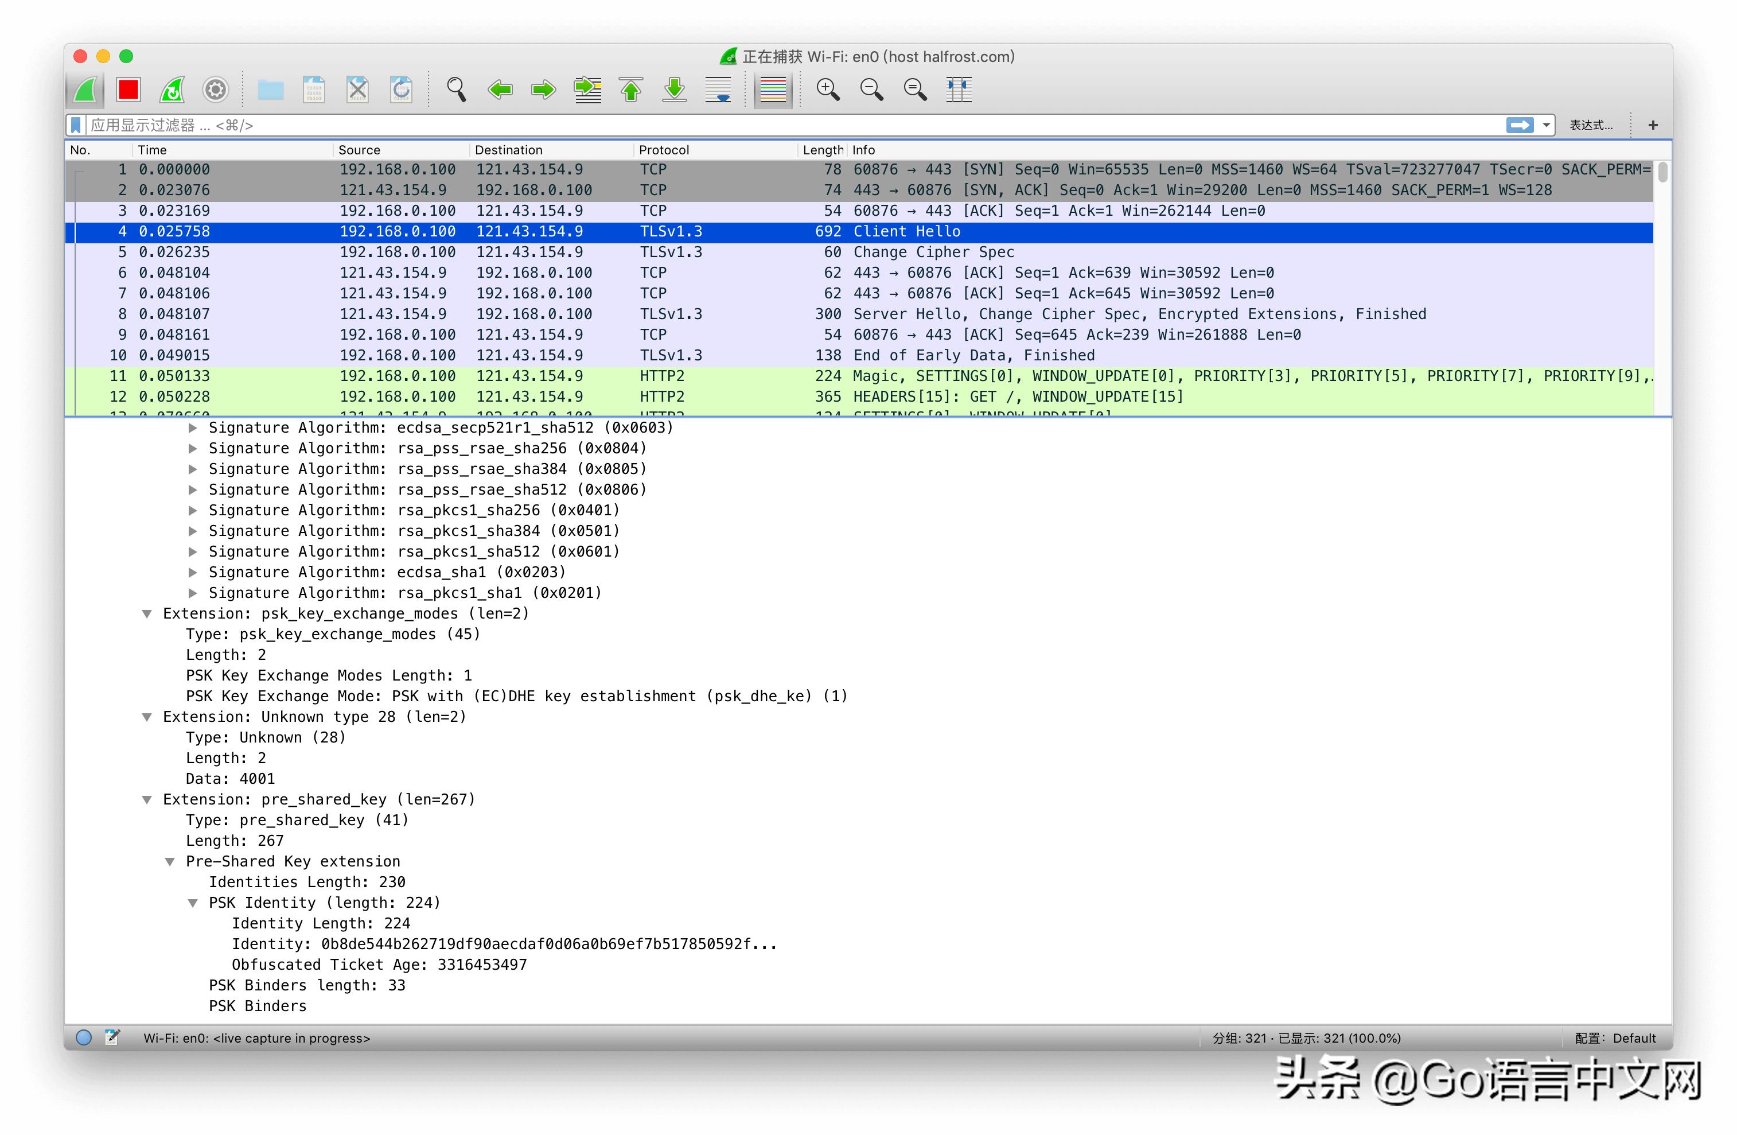Click the find packet magnifier icon
The width and height of the screenshot is (1737, 1135).
(456, 90)
